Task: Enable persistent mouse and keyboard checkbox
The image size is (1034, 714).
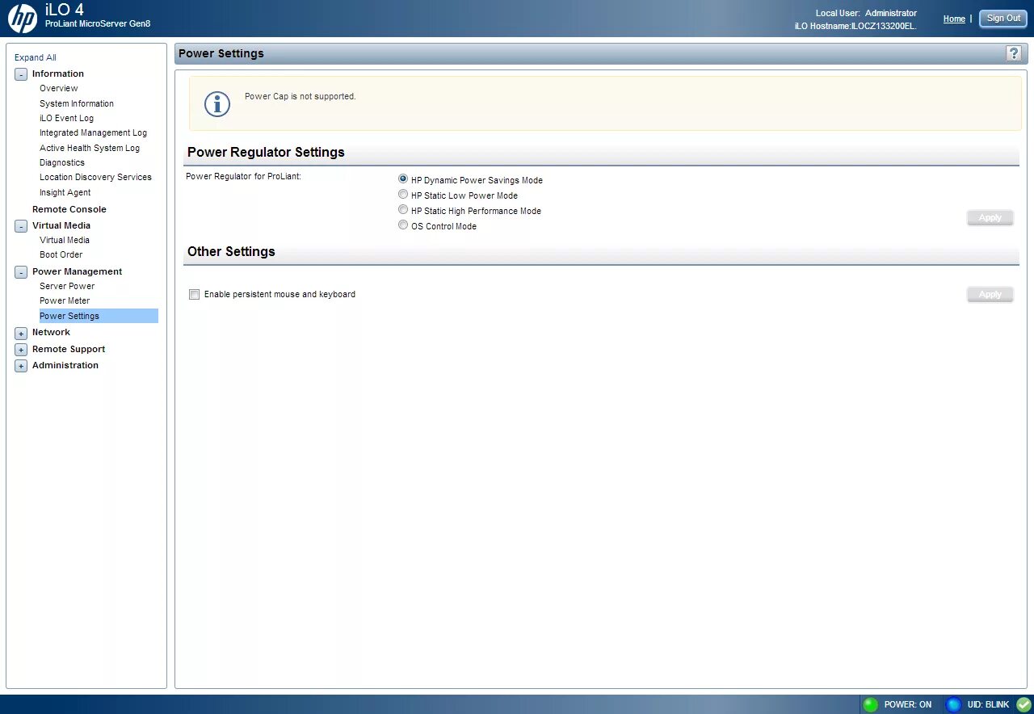Action: click(x=194, y=294)
